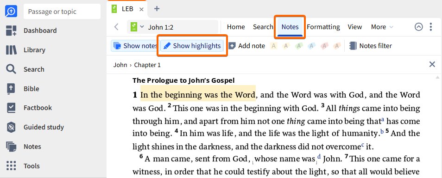The image size is (442, 178).
Task: Click verse number 3
Action: (323, 106)
